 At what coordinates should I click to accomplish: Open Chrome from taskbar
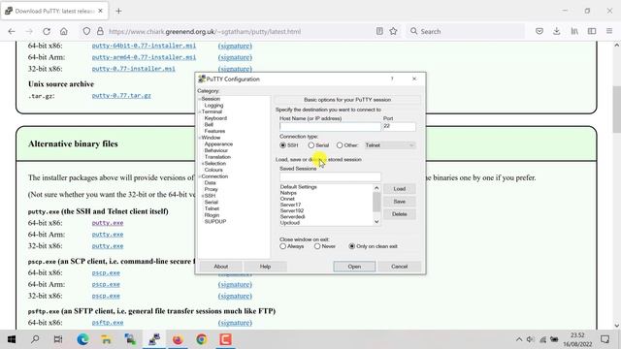[202, 339]
